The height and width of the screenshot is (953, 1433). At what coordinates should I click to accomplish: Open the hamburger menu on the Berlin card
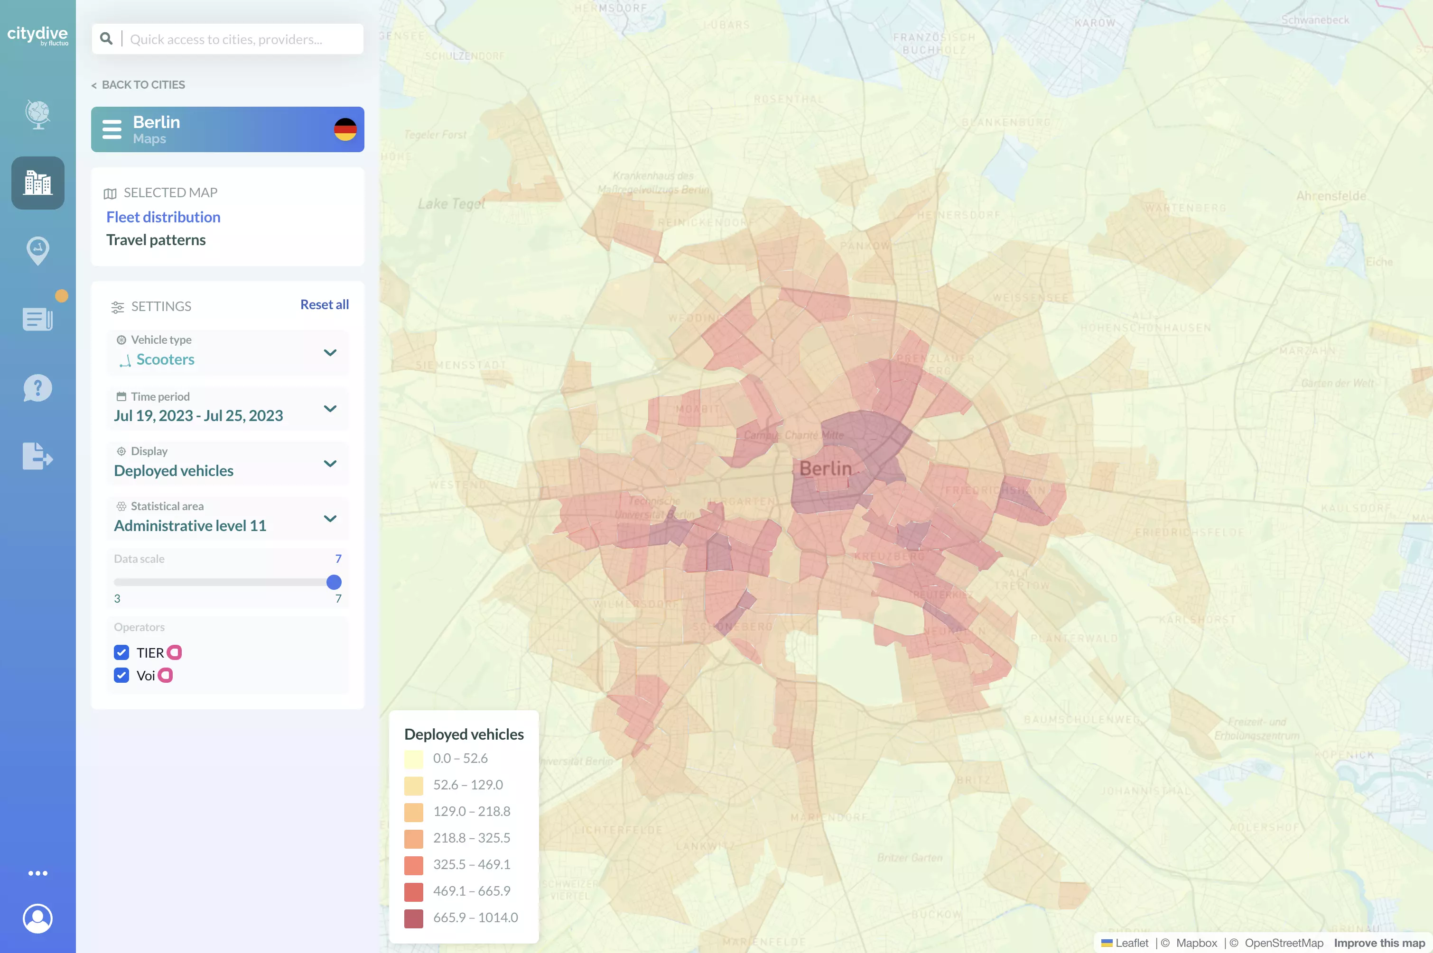(x=112, y=129)
